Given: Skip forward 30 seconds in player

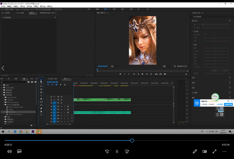Looking at the screenshot, I should click(127, 152).
